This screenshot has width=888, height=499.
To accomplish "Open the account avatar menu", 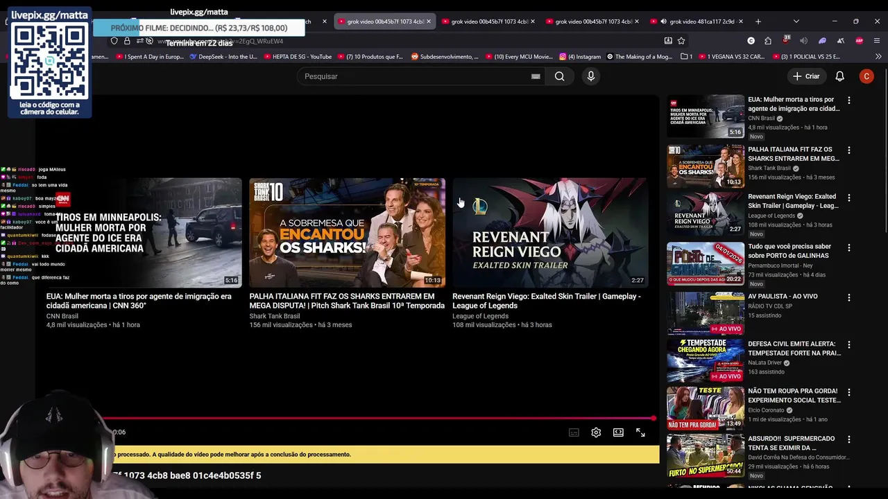I will 866,76.
